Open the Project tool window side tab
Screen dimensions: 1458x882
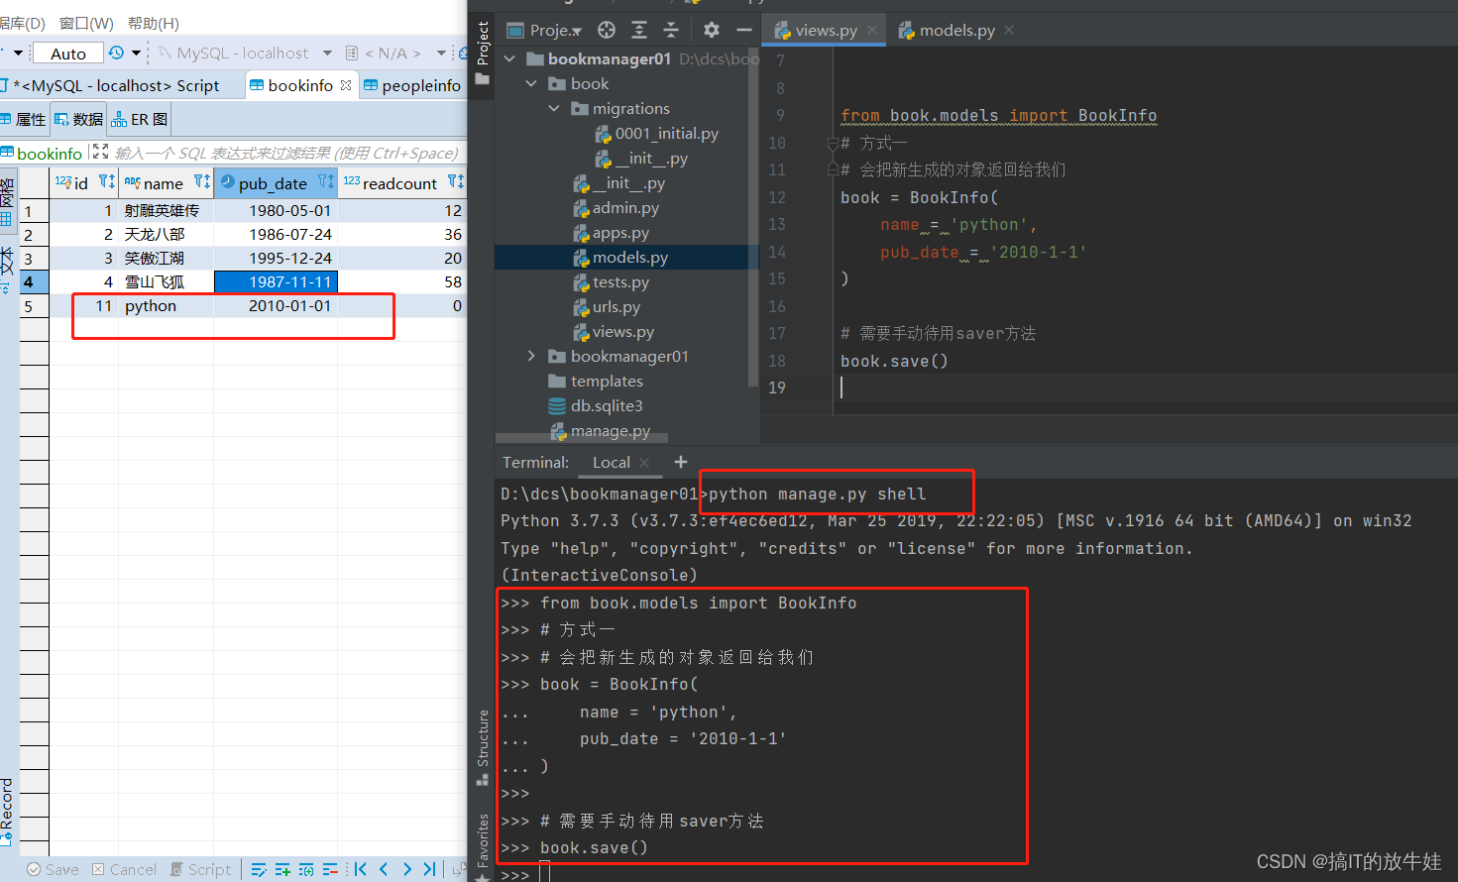pyautogui.click(x=483, y=54)
